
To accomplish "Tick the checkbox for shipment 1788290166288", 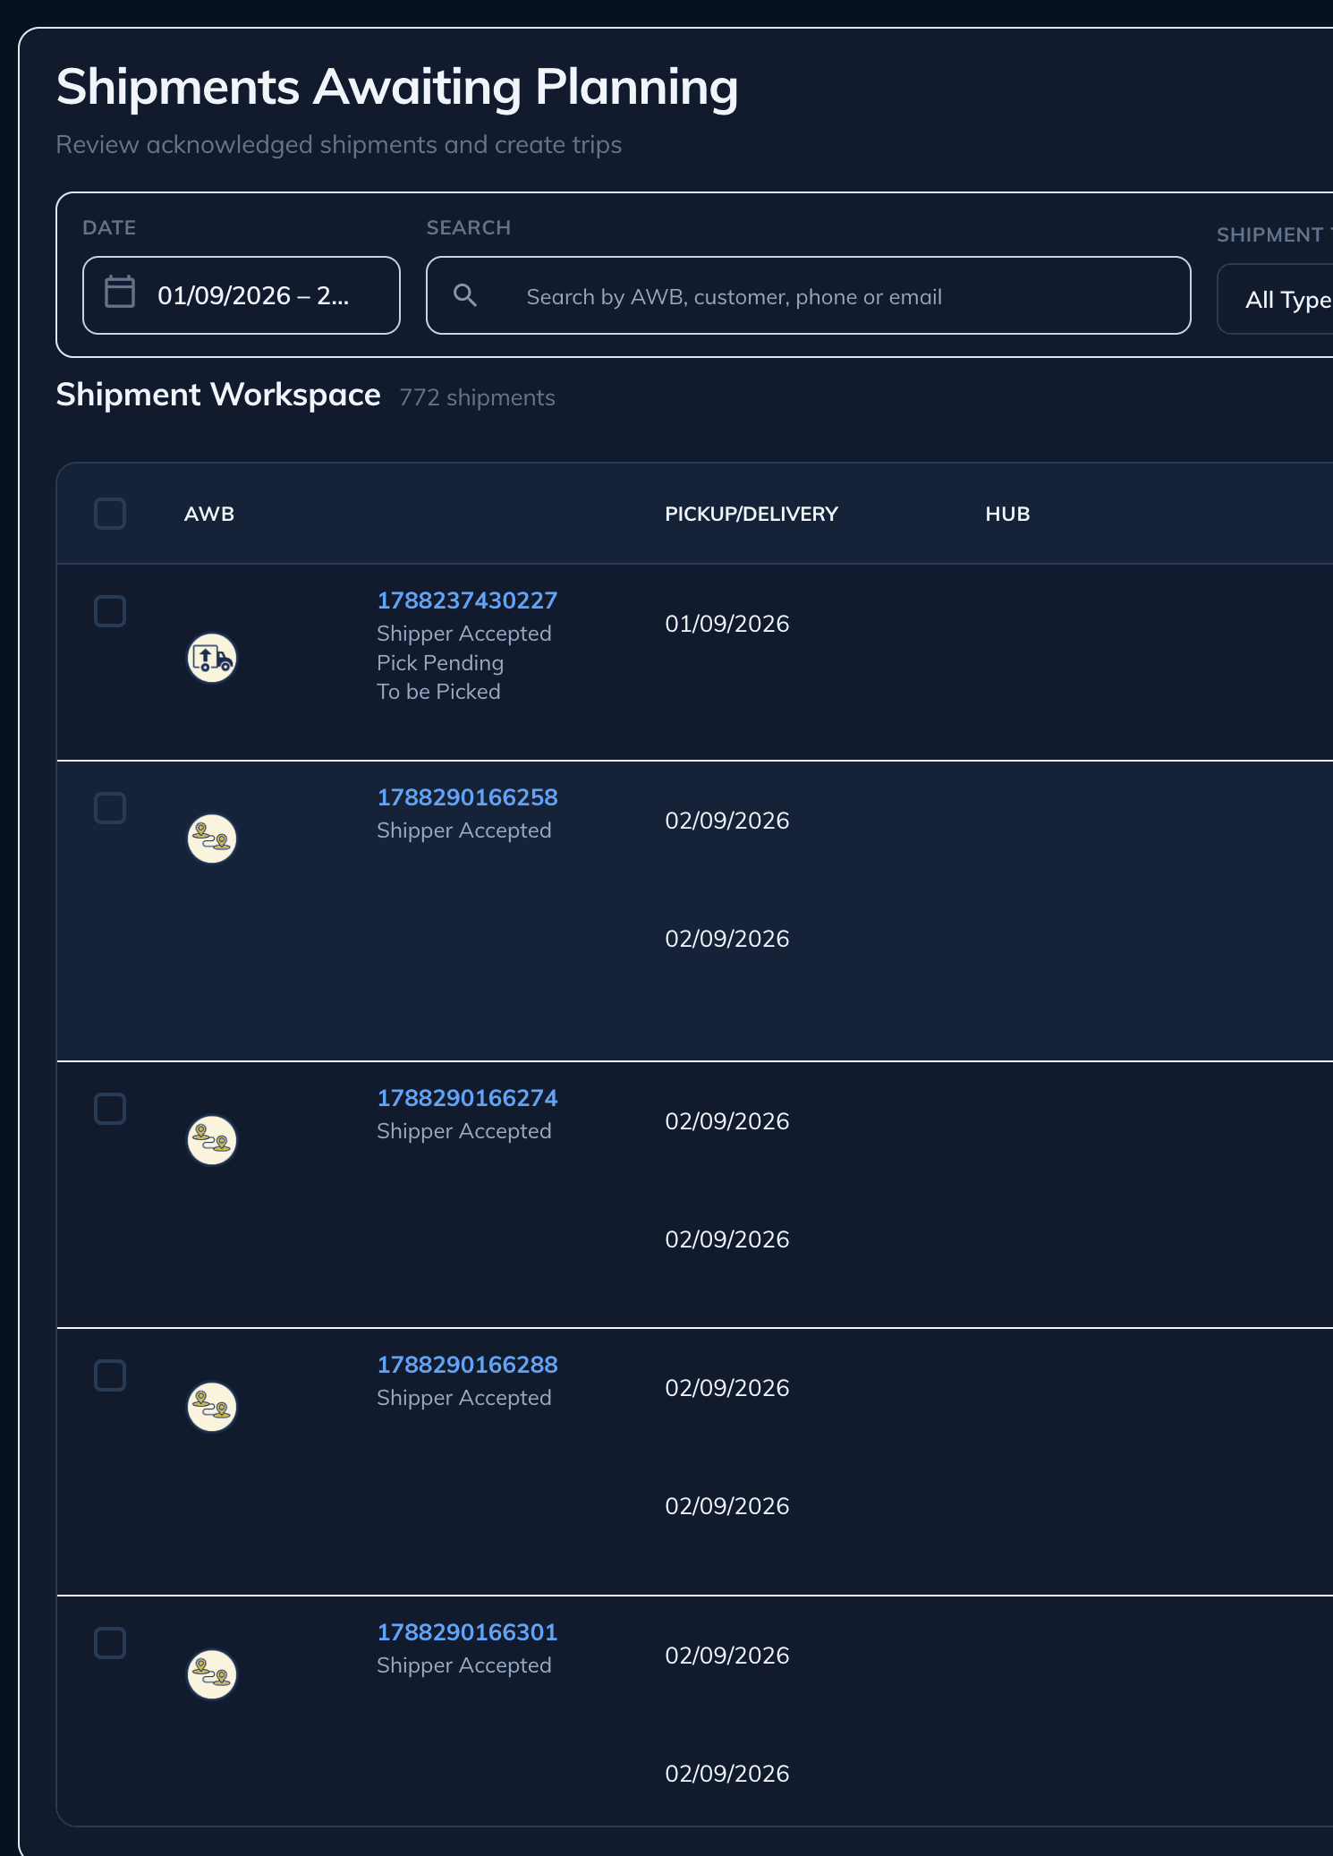I will tap(110, 1375).
